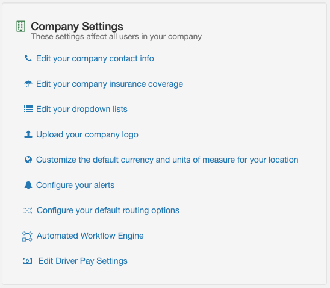This screenshot has height=288, width=330.
Task: Click the green building icon beside Company Settings
Action: 21,27
